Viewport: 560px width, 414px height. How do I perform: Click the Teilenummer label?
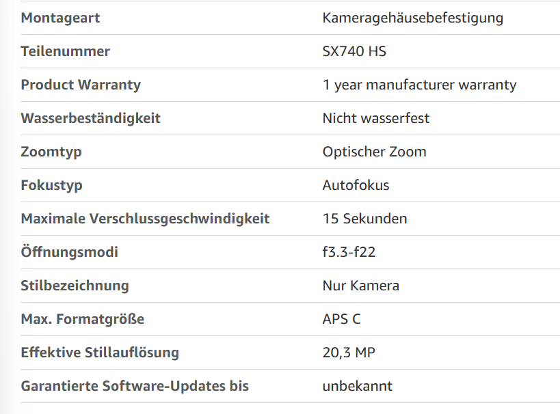pos(66,51)
